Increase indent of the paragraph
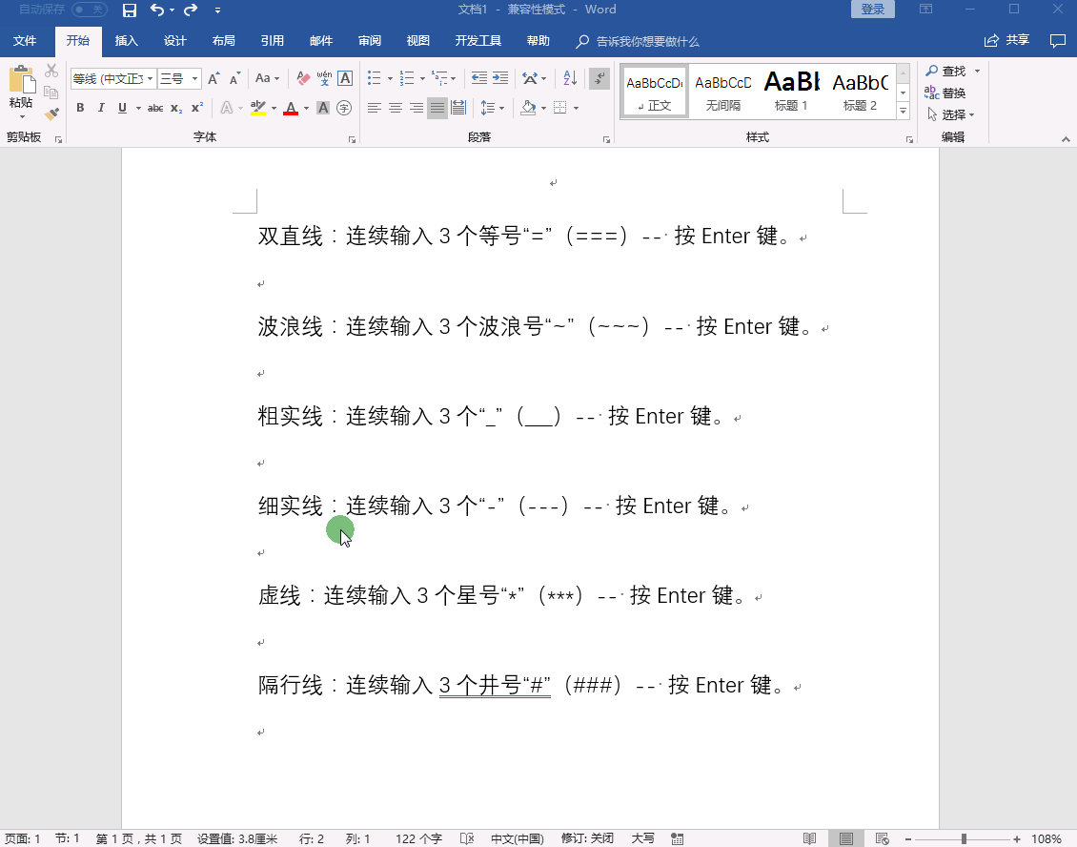Image resolution: width=1077 pixels, height=847 pixels. click(x=498, y=77)
